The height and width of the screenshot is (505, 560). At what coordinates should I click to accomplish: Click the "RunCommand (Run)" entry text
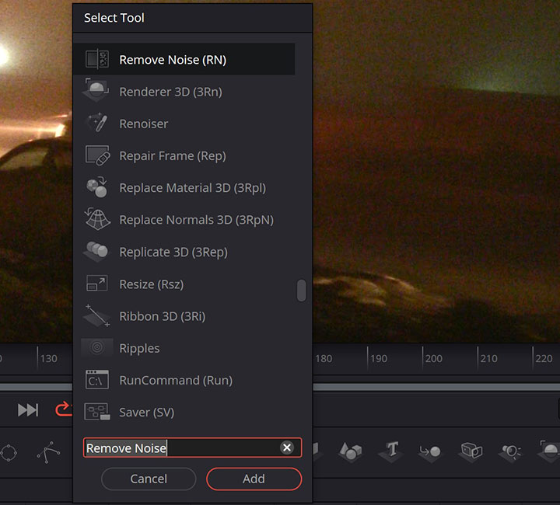pyautogui.click(x=176, y=381)
